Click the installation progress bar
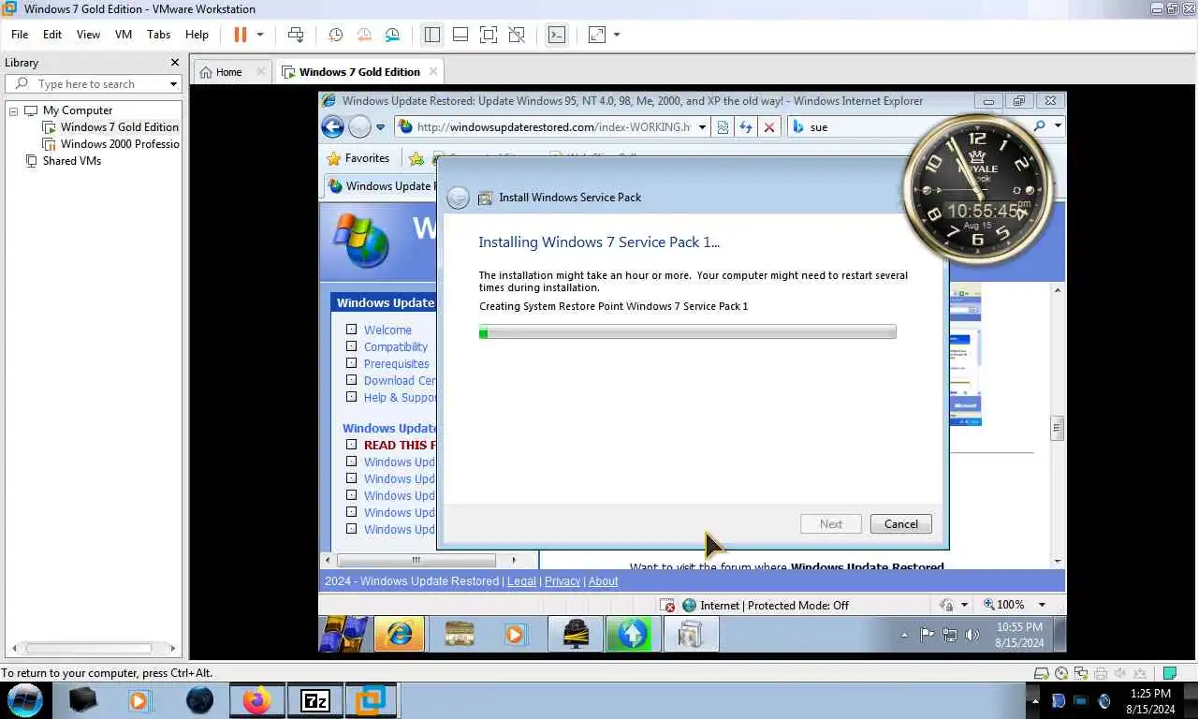The height and width of the screenshot is (719, 1198). click(687, 332)
